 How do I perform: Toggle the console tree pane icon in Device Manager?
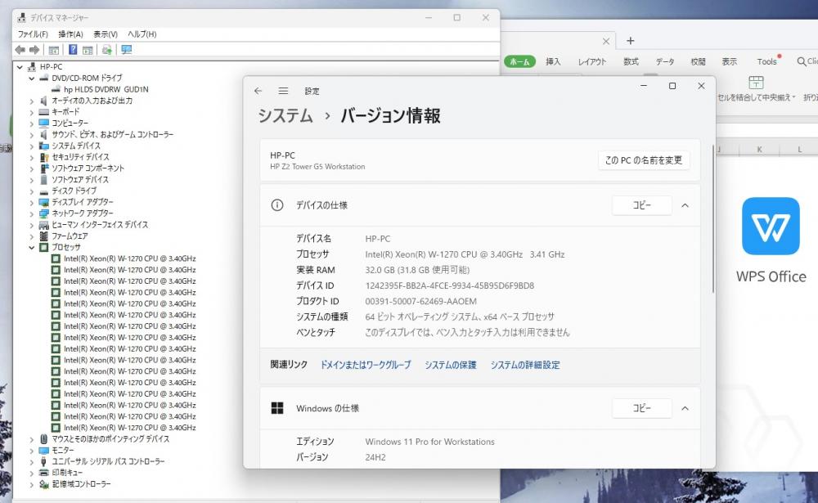point(53,50)
